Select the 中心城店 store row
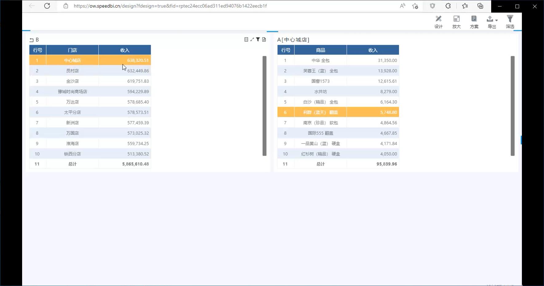Screen dimensions: 544x286 90,60
